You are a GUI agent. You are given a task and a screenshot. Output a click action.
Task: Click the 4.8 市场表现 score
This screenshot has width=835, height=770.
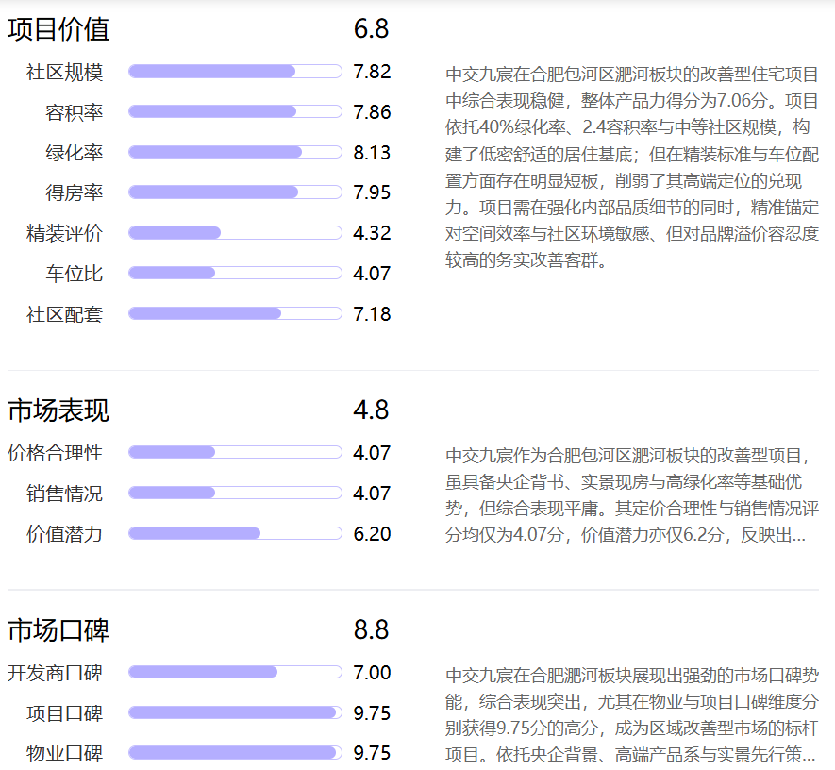[x=371, y=410]
